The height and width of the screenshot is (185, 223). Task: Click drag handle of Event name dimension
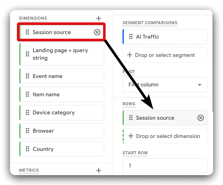pos(27,76)
